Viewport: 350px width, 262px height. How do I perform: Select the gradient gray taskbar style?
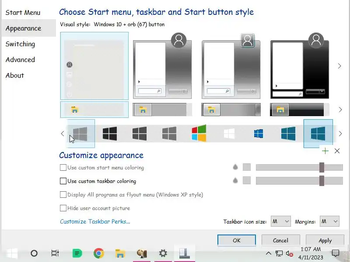(231, 110)
